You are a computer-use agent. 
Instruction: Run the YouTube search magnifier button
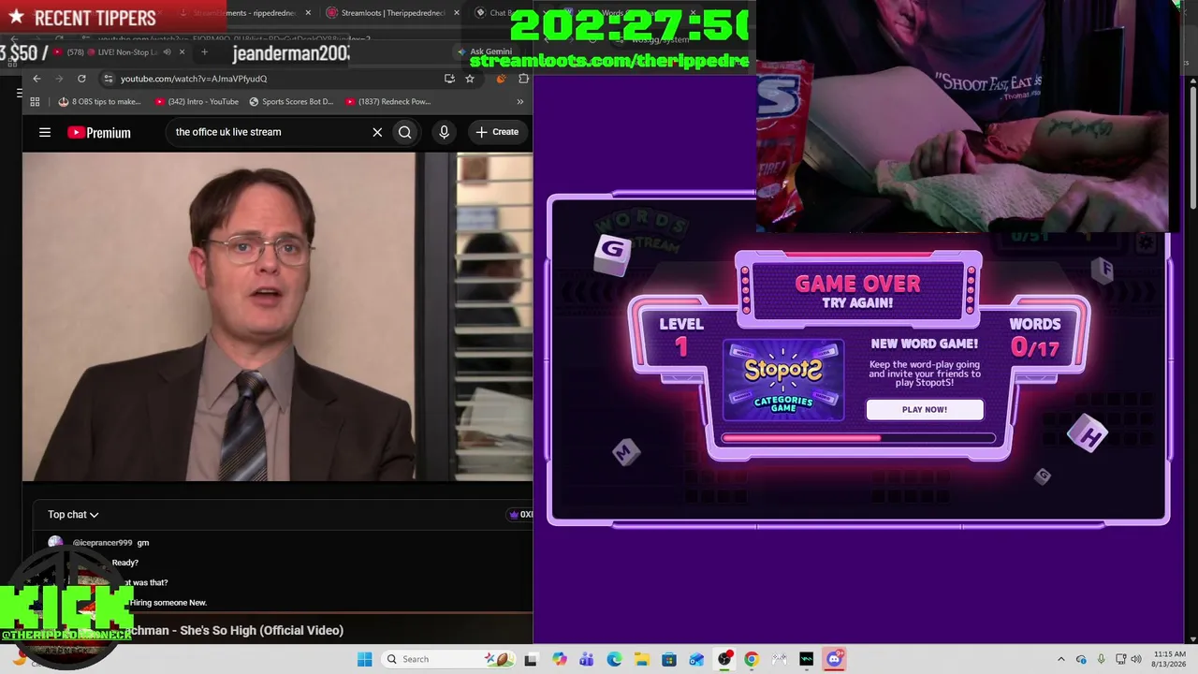coord(405,132)
